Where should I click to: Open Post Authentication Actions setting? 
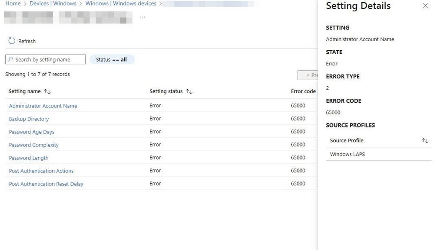click(x=41, y=171)
